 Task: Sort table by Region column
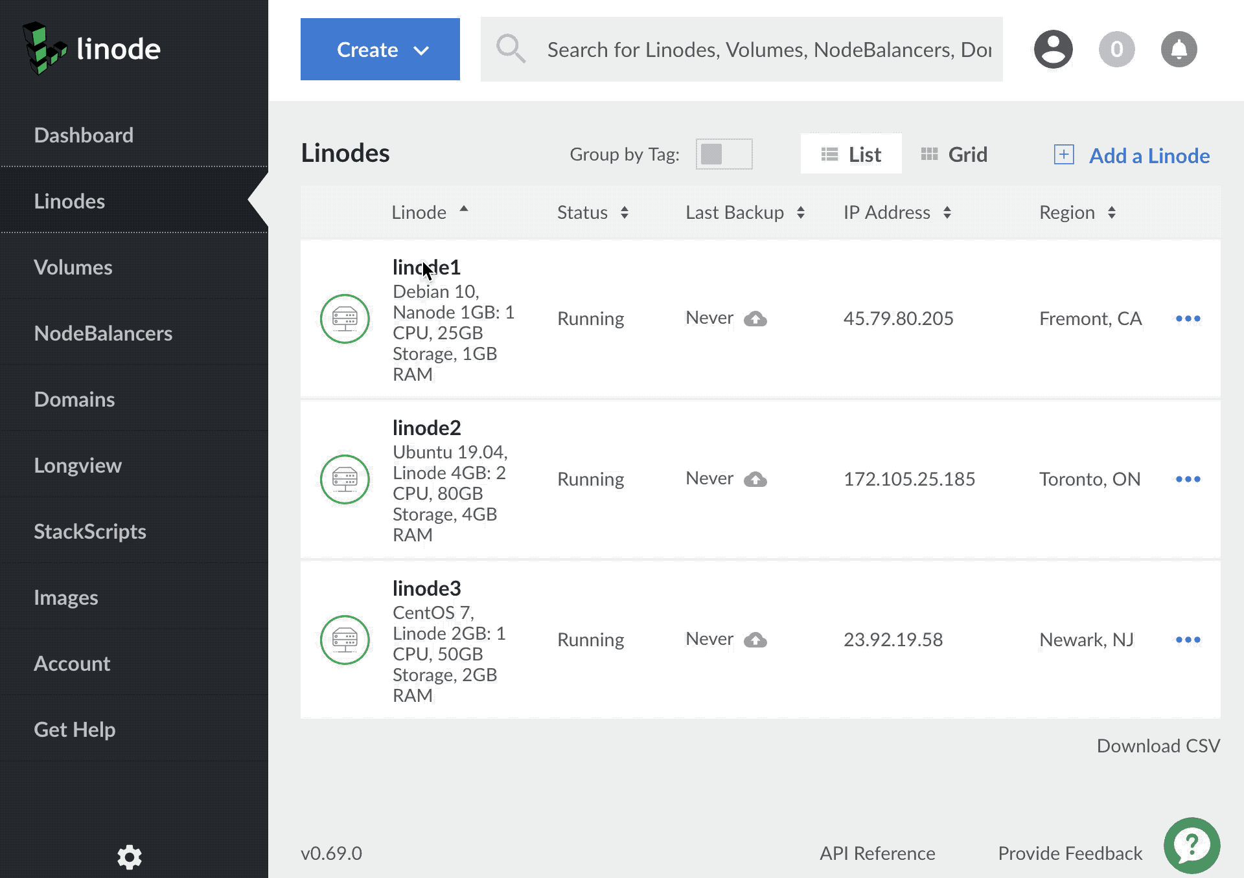click(1077, 212)
